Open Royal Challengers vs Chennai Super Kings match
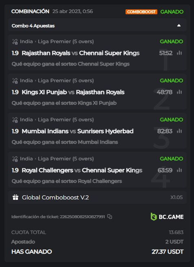 (82, 170)
